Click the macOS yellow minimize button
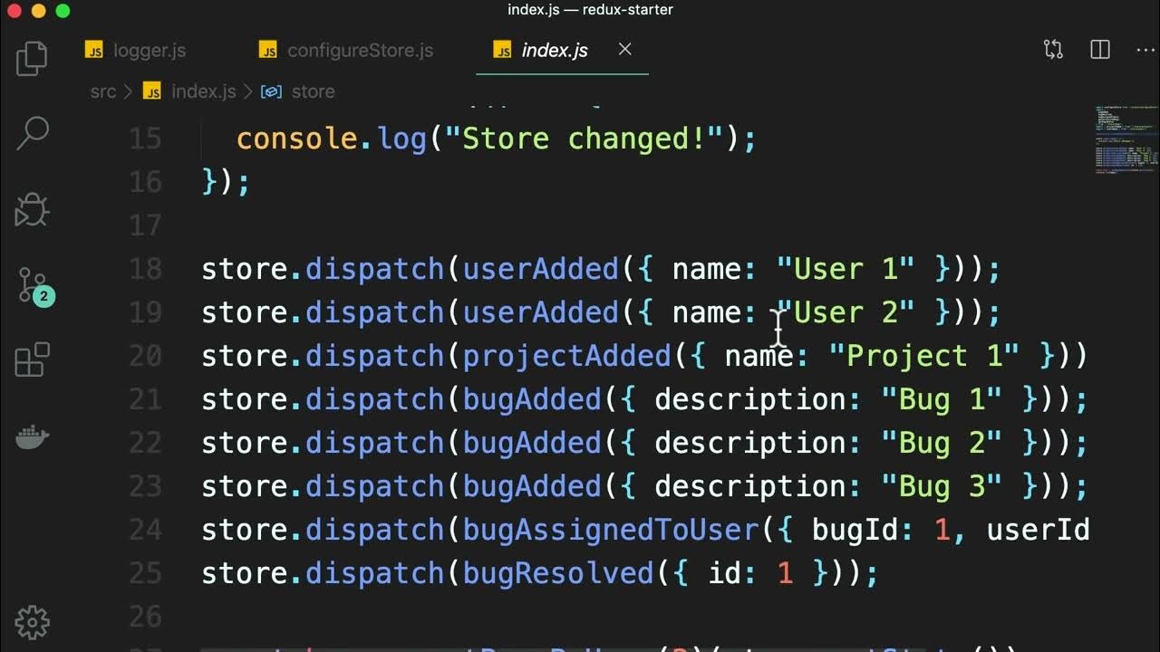Viewport: 1160px width, 652px height. pyautogui.click(x=38, y=11)
